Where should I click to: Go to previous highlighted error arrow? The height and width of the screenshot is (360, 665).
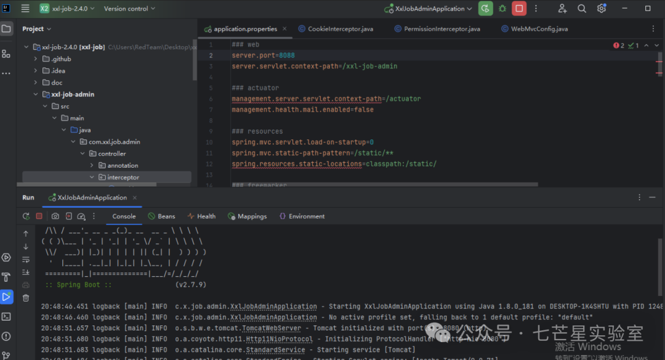(x=647, y=46)
